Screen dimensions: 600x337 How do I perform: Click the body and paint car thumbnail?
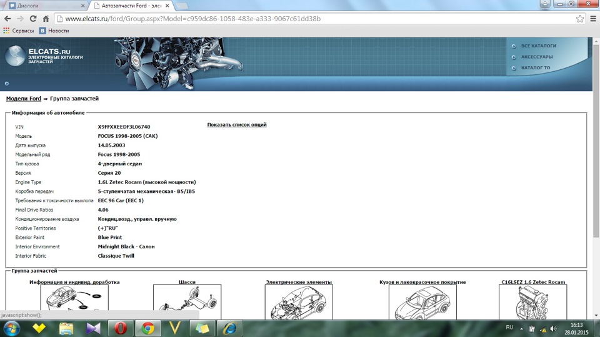422,302
